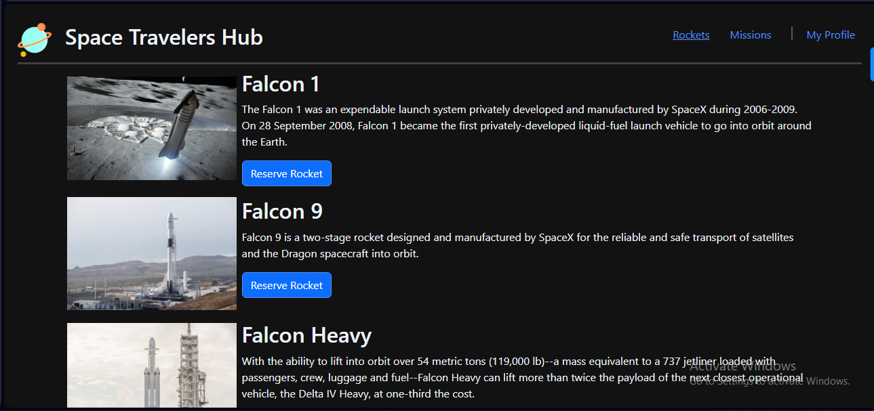Image resolution: width=874 pixels, height=411 pixels.
Task: Click the Falcon Heavy heading
Action: (306, 335)
